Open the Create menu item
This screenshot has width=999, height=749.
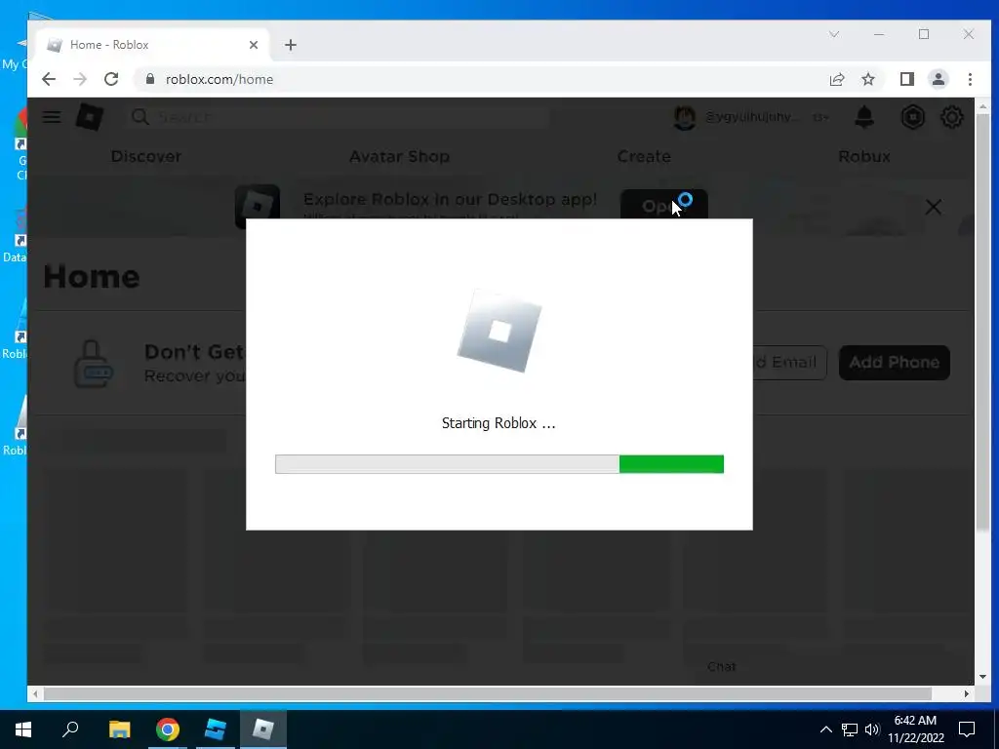pyautogui.click(x=644, y=156)
